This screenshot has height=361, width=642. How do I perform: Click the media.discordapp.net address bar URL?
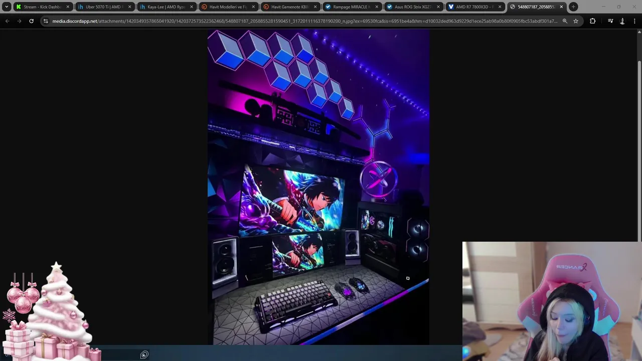(x=304, y=21)
